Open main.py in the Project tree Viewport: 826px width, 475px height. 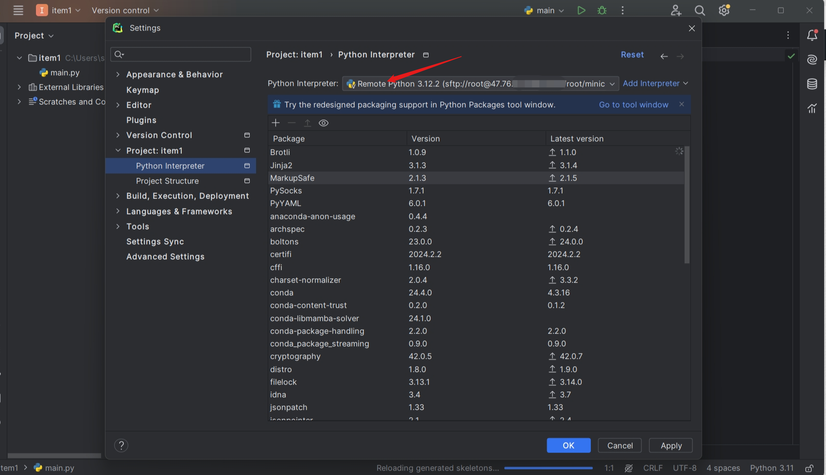59,72
